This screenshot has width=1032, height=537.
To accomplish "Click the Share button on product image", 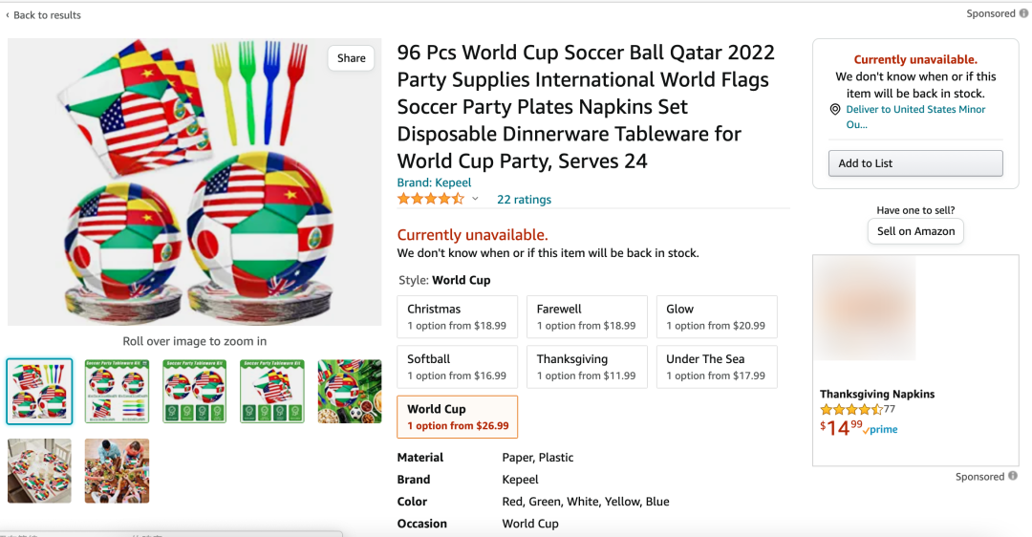I will (352, 58).
